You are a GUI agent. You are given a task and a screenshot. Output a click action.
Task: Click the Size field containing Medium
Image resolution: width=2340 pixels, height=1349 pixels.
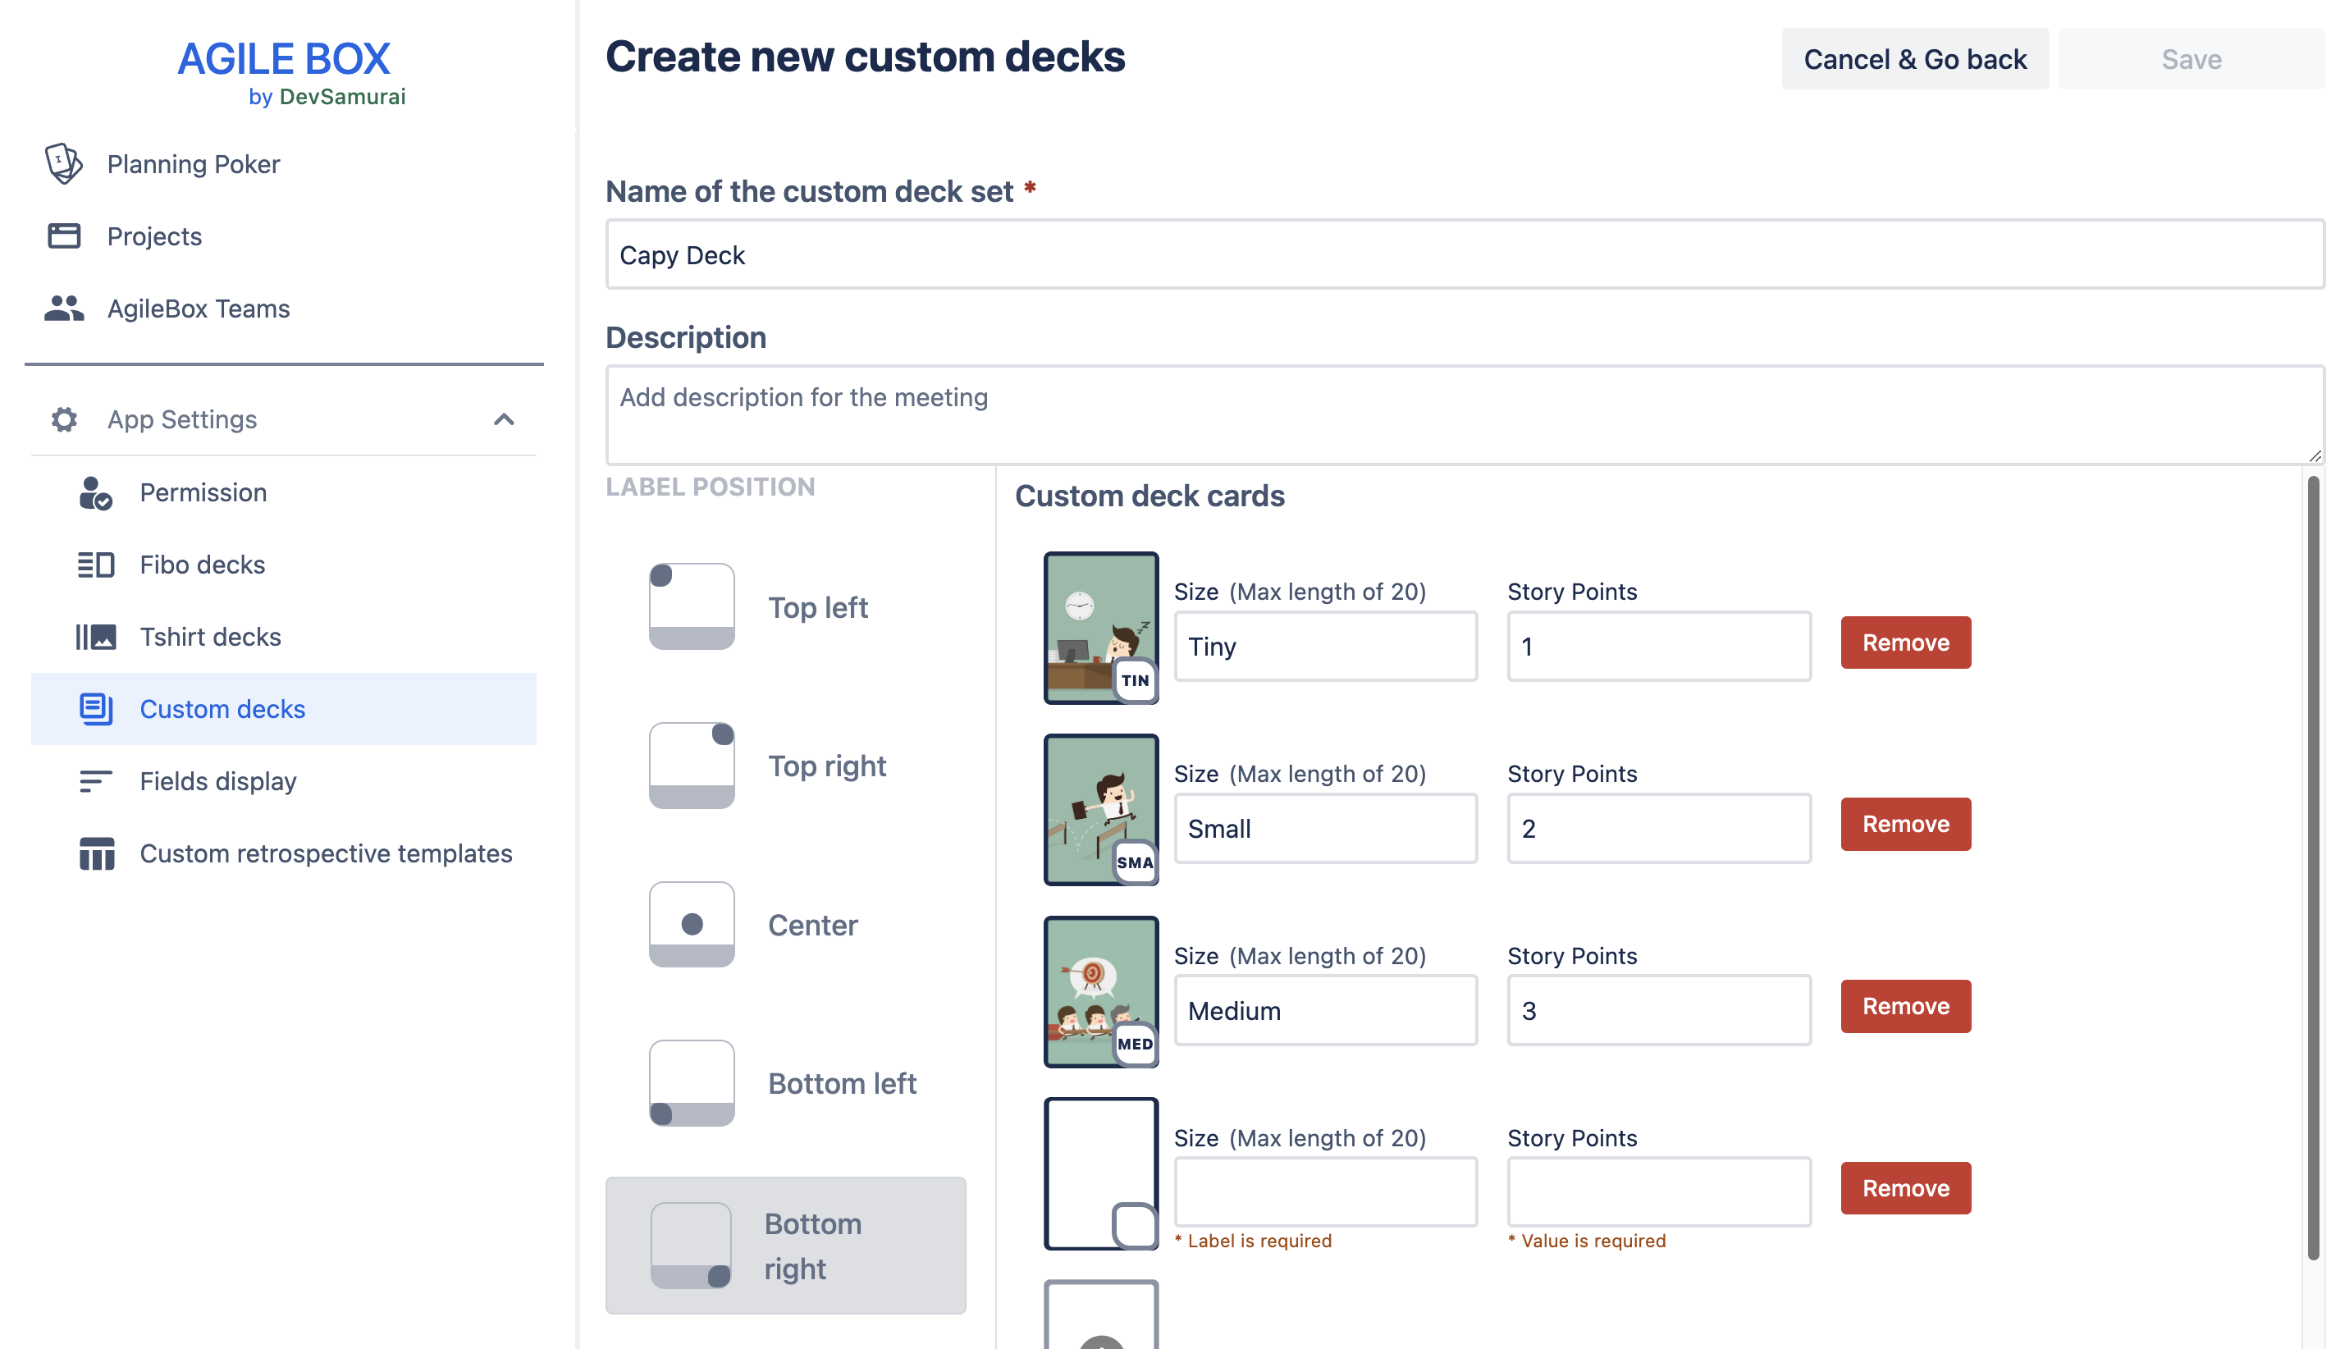click(1326, 1010)
